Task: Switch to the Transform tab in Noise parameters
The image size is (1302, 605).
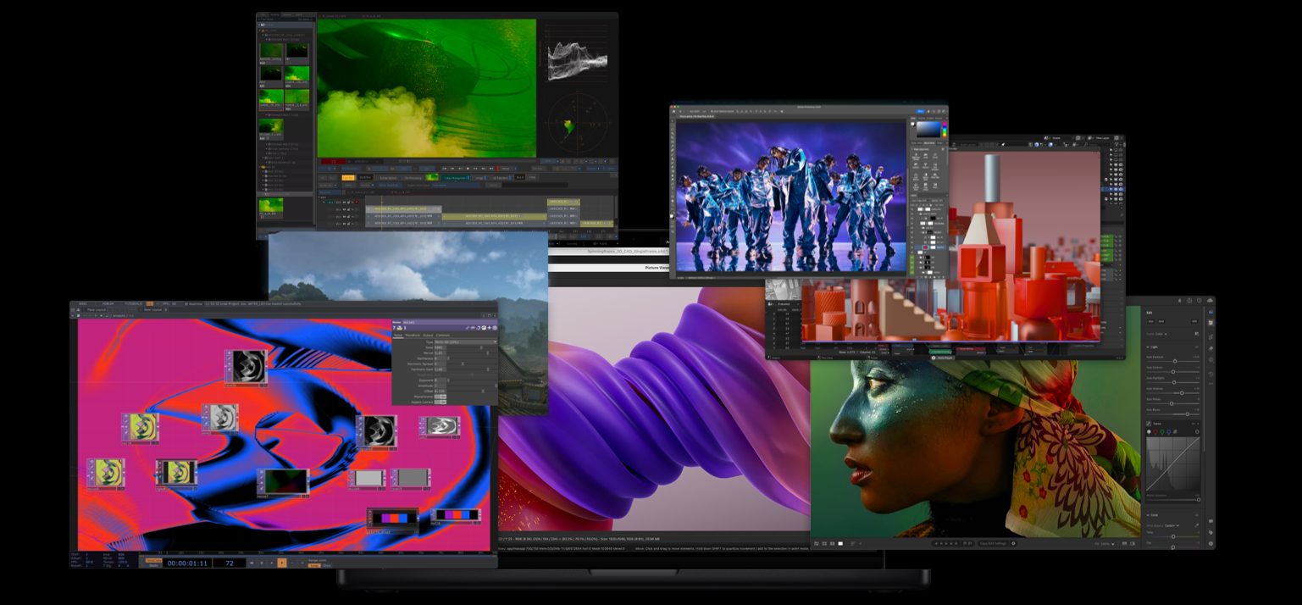Action: pos(413,335)
